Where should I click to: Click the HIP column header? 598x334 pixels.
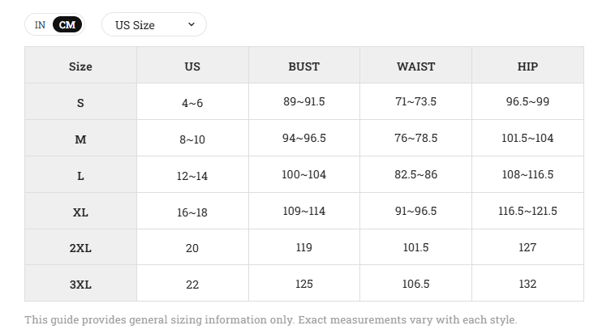[x=527, y=66]
